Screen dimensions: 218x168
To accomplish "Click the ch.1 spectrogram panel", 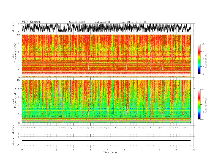I will [106, 56].
